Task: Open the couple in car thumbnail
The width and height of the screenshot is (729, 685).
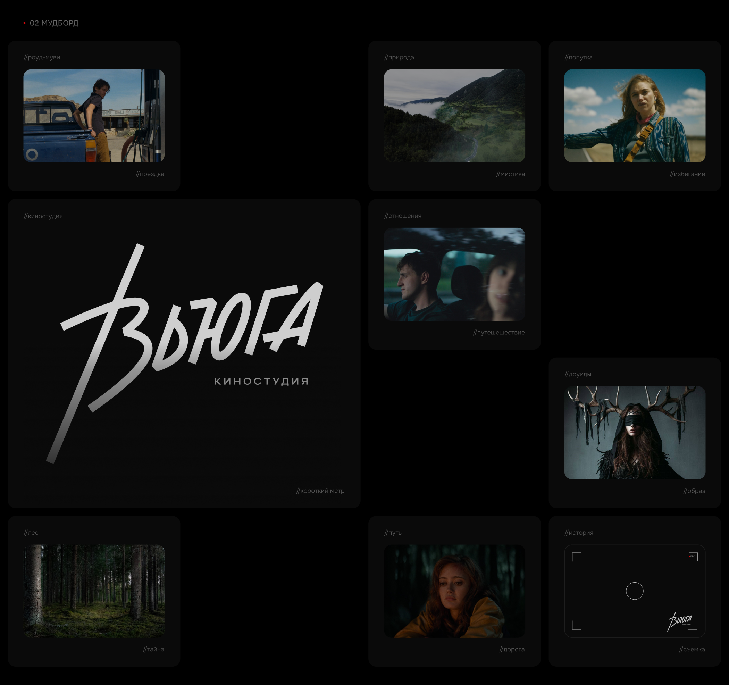Action: (454, 274)
